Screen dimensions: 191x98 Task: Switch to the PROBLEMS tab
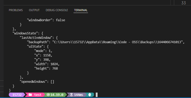click(x=16, y=10)
